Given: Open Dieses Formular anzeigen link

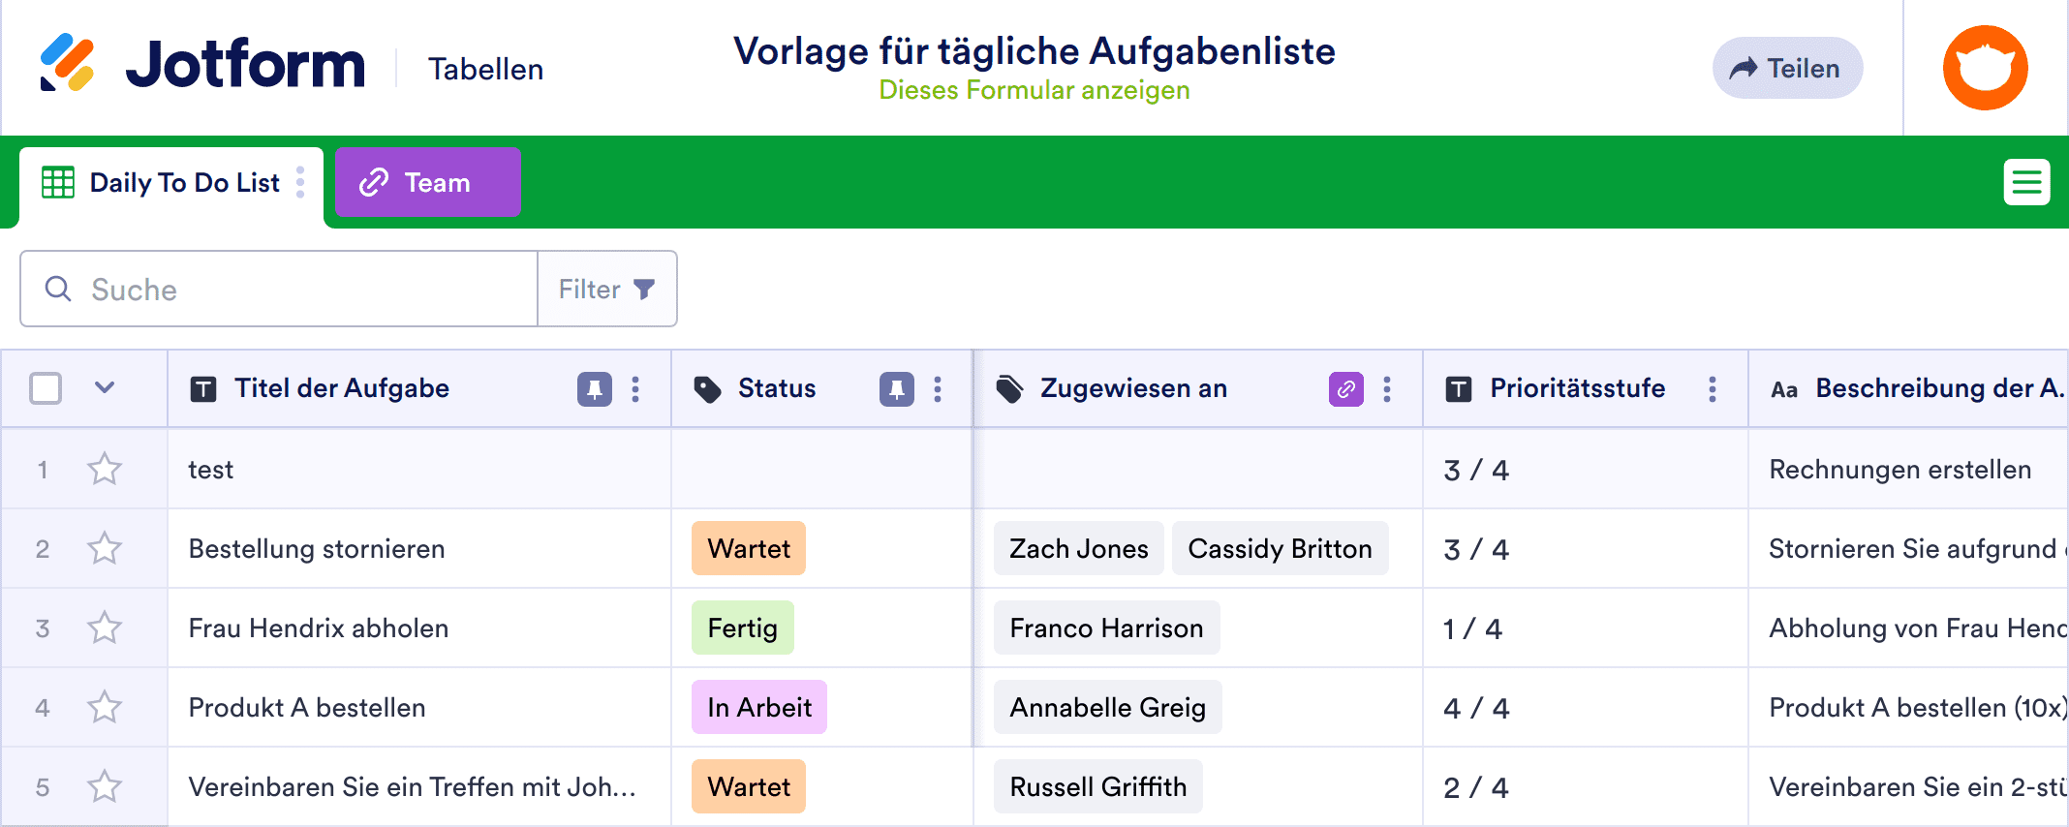Looking at the screenshot, I should point(1034,90).
